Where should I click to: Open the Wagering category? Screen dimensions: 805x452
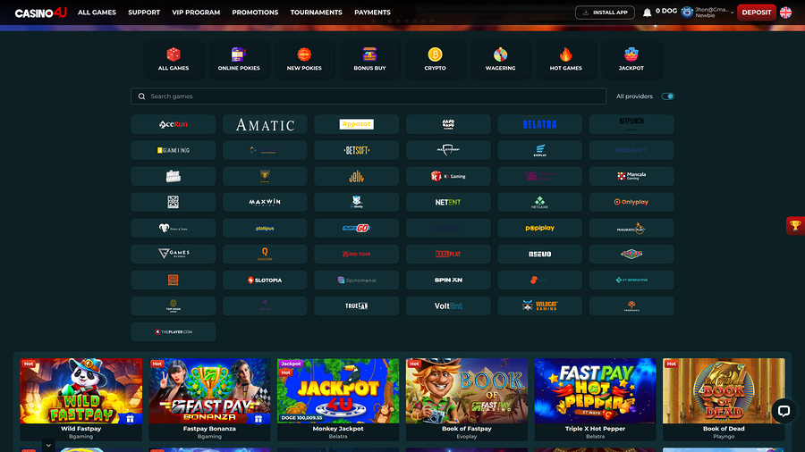(501, 59)
